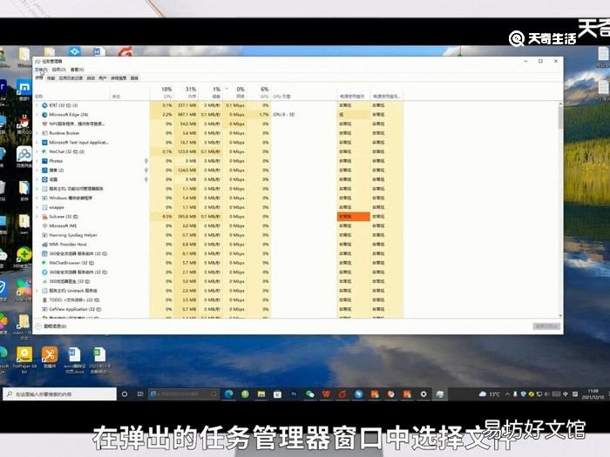610x457 pixels.
Task: Click the Photos process icon
Action: [x=44, y=161]
